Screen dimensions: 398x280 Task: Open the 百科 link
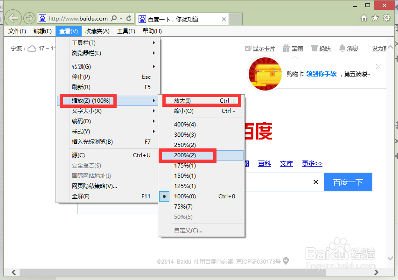(x=265, y=163)
